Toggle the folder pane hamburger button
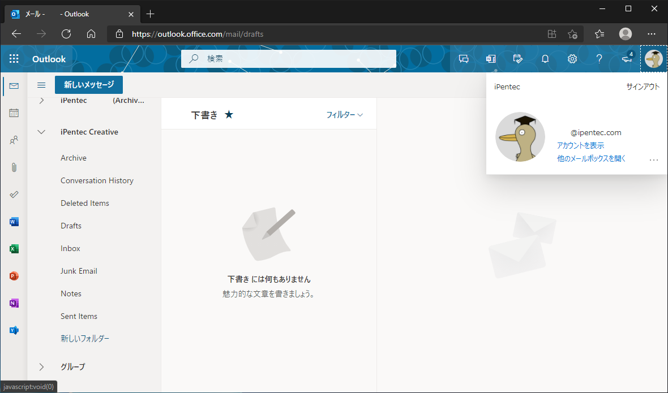The image size is (668, 393). [x=41, y=85]
